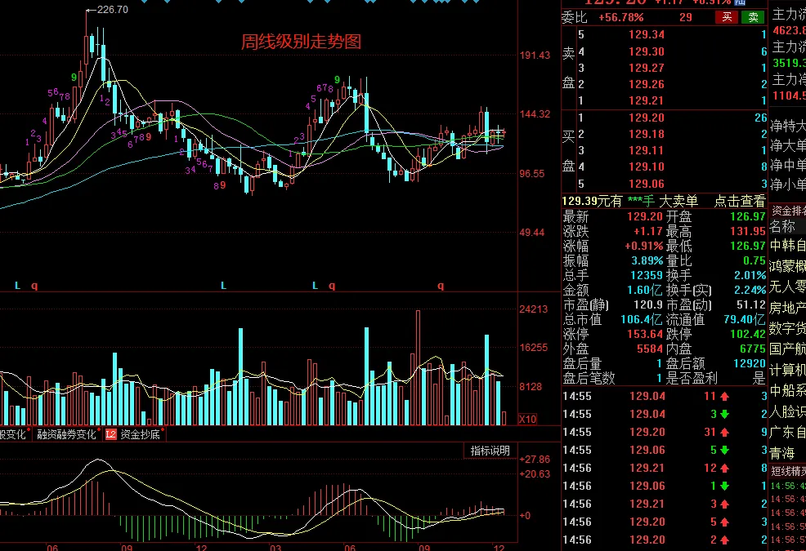The image size is (806, 551).
Task: Open the 房地产 sector row in the ranking list
Action: point(787,308)
